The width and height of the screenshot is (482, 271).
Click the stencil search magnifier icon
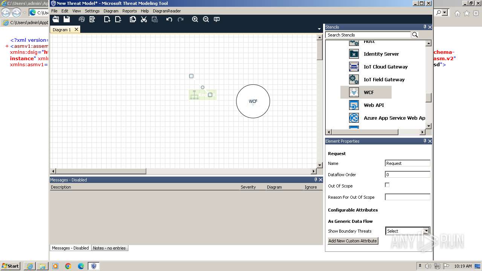(415, 35)
